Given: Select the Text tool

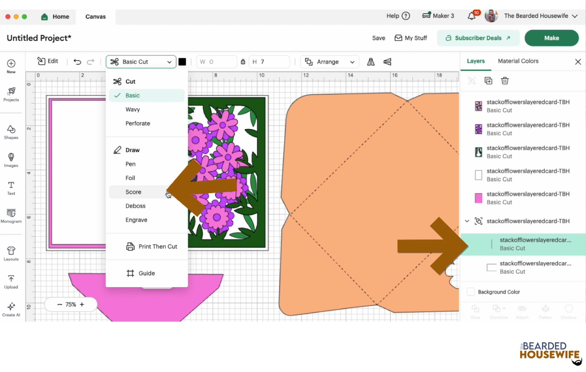Looking at the screenshot, I should pos(11,188).
